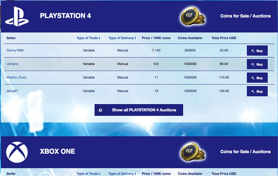Image resolution: width=278 pixels, height=176 pixels.
Task: Click the price value 9.9
Action: coord(156,64)
